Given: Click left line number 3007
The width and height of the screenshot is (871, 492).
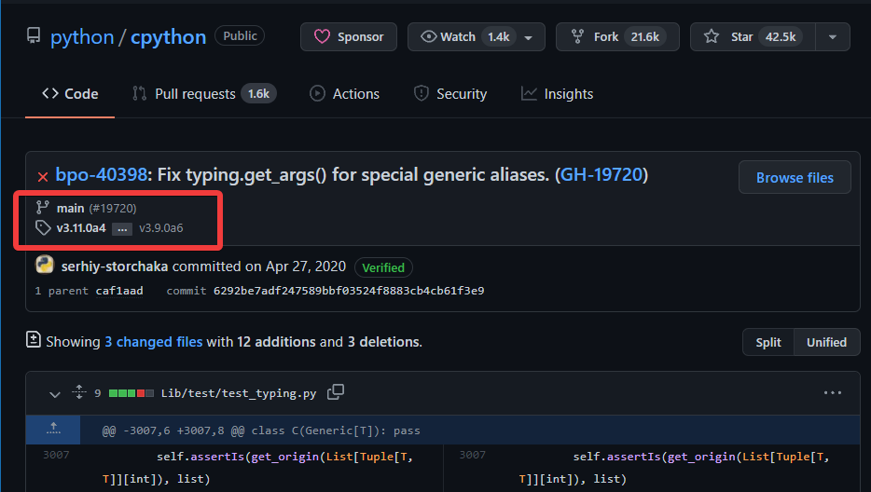Looking at the screenshot, I should click(x=56, y=455).
